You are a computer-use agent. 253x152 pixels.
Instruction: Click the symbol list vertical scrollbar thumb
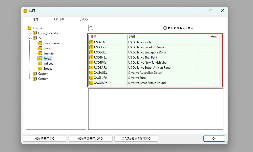click(221, 74)
